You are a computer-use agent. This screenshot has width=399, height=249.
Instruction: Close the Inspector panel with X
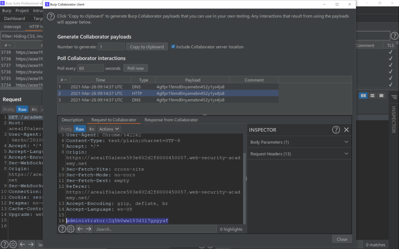[x=346, y=130]
